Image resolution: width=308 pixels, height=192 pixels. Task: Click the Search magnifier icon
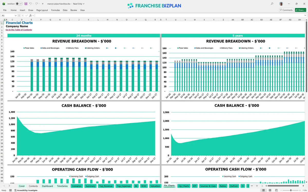(x=272, y=4)
